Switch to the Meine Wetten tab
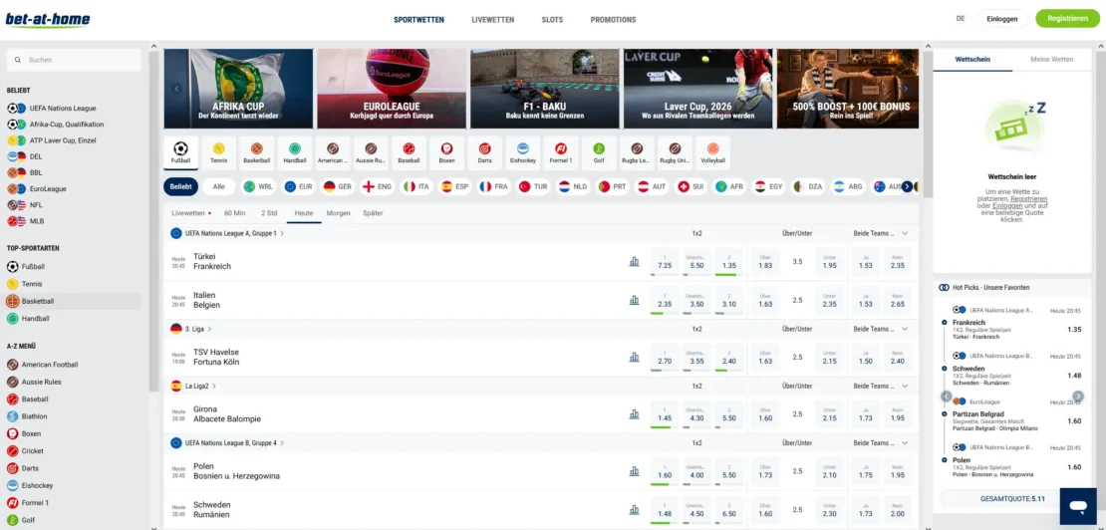Viewport: 1106px width, 530px height. pyautogui.click(x=1051, y=60)
